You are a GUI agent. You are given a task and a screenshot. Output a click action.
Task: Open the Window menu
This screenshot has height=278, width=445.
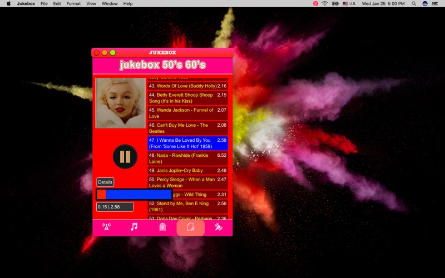click(x=110, y=4)
